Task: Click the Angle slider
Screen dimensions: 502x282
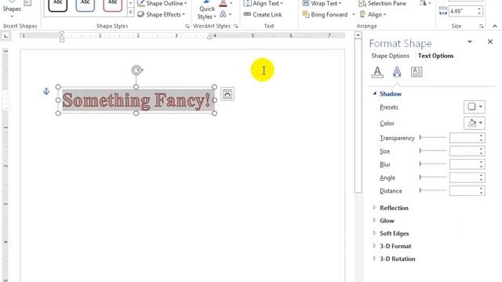Action: click(433, 177)
